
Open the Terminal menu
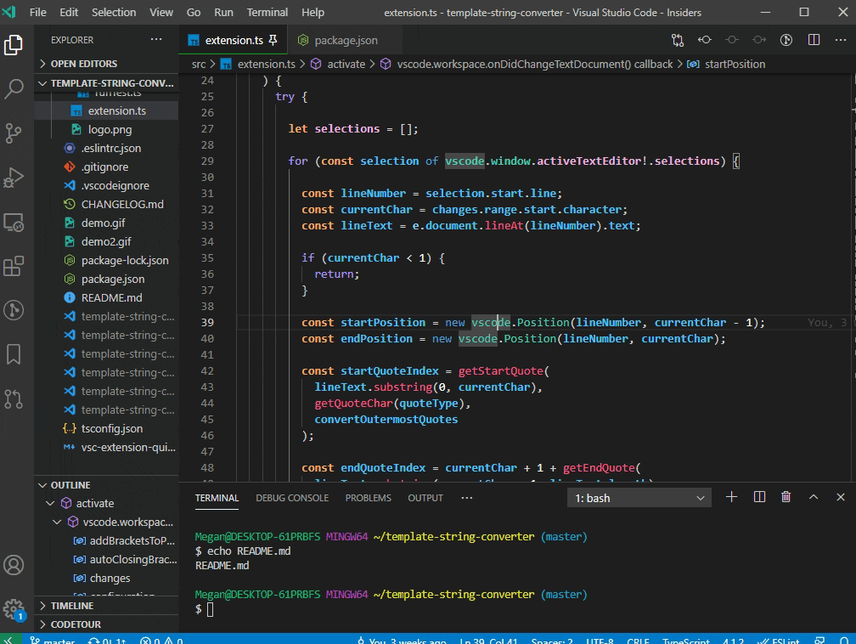point(267,12)
